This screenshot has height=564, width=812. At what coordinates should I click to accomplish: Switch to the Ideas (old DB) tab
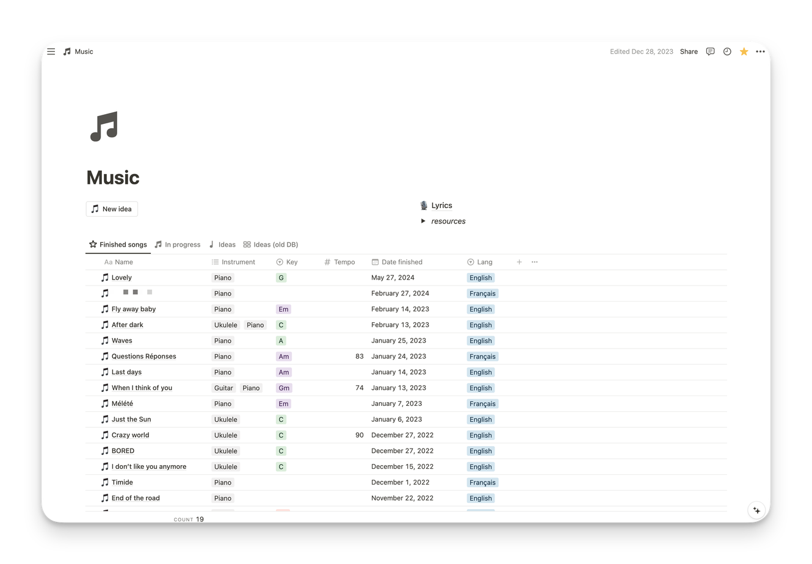click(x=270, y=245)
